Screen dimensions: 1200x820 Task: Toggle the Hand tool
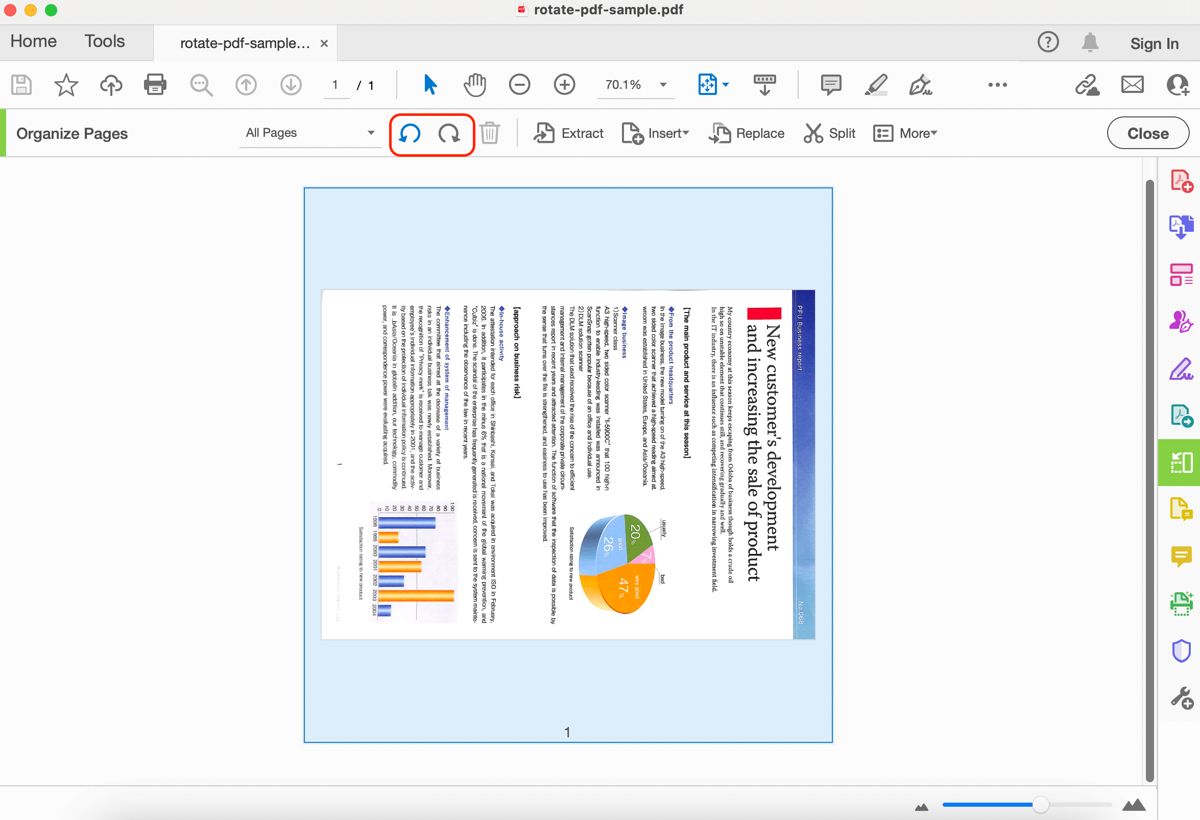474,84
